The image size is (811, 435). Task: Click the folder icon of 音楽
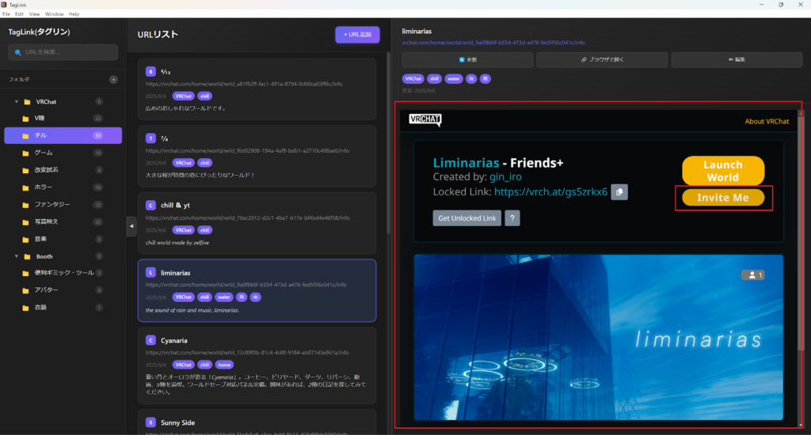[x=25, y=239]
